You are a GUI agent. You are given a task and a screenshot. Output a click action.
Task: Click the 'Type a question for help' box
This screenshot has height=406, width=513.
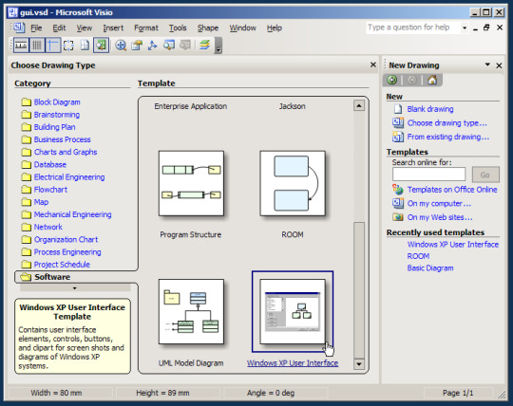click(412, 28)
